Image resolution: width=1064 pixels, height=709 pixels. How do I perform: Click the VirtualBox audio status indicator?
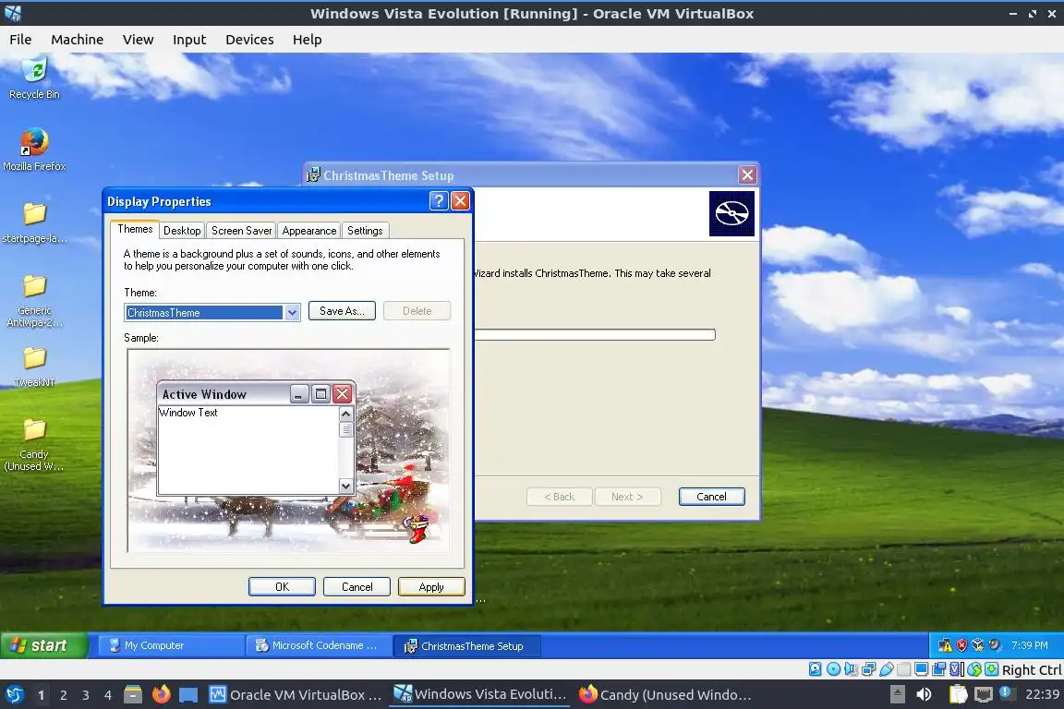[851, 669]
